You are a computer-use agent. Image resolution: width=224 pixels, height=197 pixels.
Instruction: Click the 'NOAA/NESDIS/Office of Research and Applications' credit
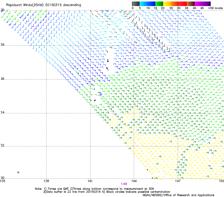click(178, 195)
